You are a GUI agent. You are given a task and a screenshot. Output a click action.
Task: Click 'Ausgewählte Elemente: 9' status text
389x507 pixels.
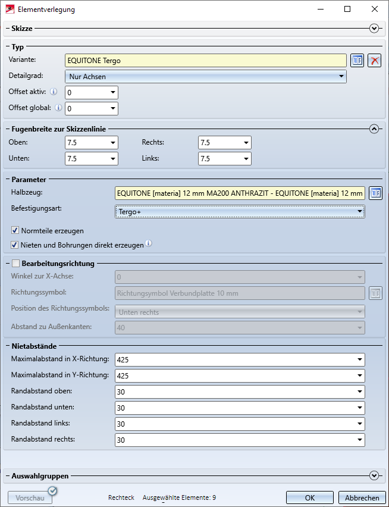[x=179, y=497]
